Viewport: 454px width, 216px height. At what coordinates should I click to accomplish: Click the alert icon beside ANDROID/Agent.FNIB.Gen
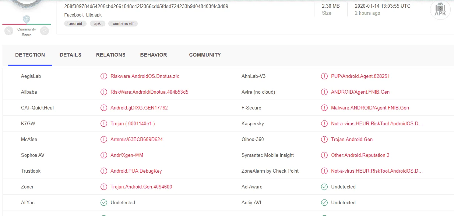pyautogui.click(x=324, y=92)
